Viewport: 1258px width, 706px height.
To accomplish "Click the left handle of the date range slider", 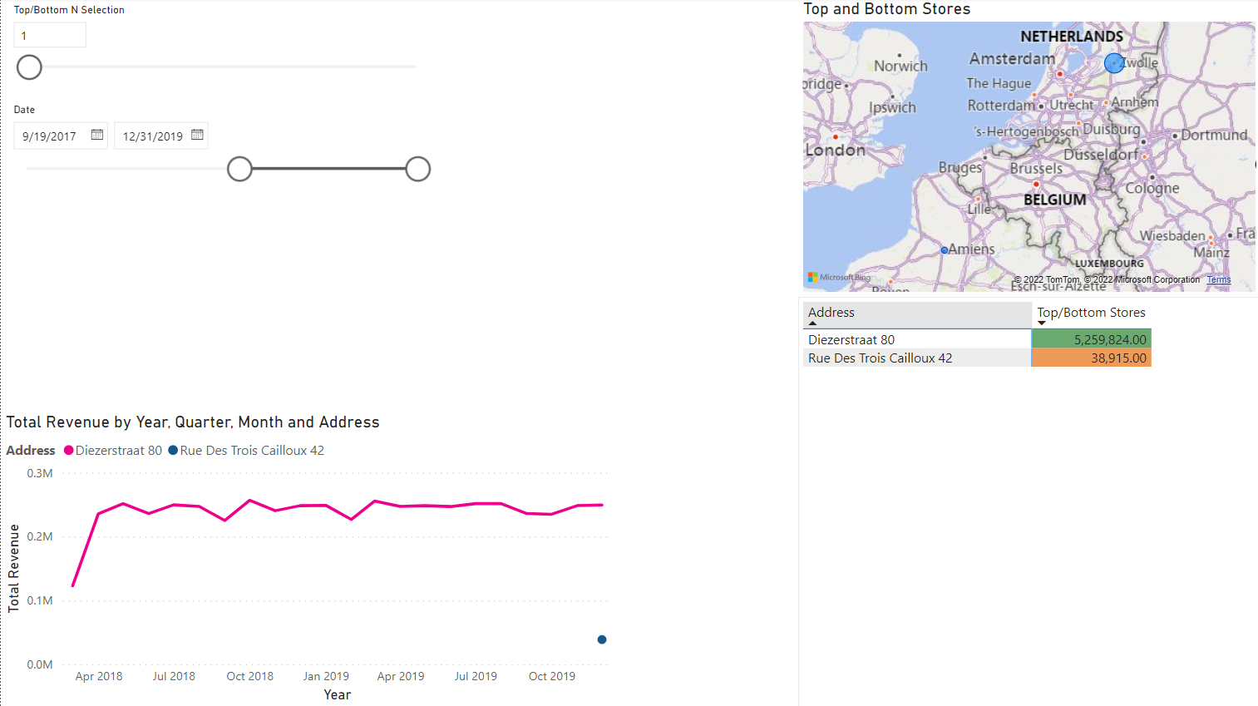I will (x=239, y=169).
